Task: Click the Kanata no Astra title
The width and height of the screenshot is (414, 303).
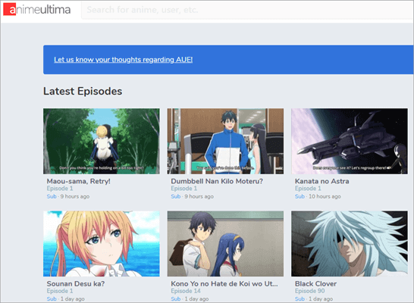Action: click(x=321, y=181)
